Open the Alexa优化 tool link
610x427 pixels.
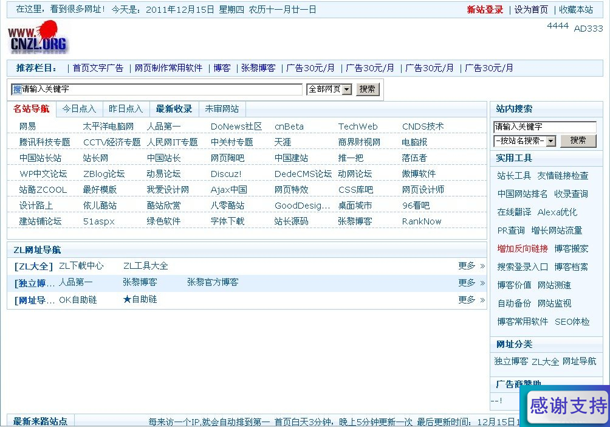(557, 212)
